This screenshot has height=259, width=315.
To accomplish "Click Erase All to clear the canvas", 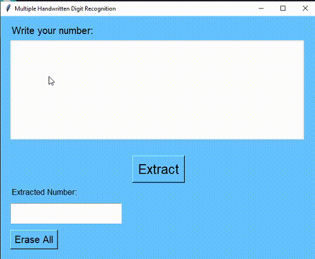I will pyautogui.click(x=34, y=240).
